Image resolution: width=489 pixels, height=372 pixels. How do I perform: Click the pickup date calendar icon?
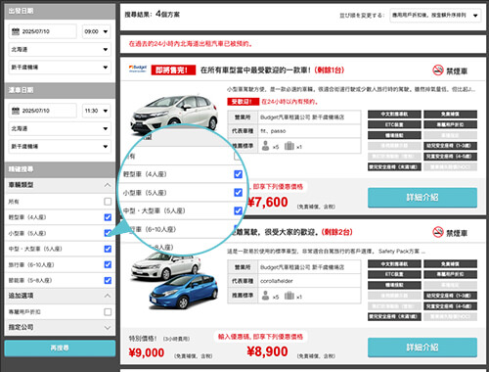tap(16, 31)
